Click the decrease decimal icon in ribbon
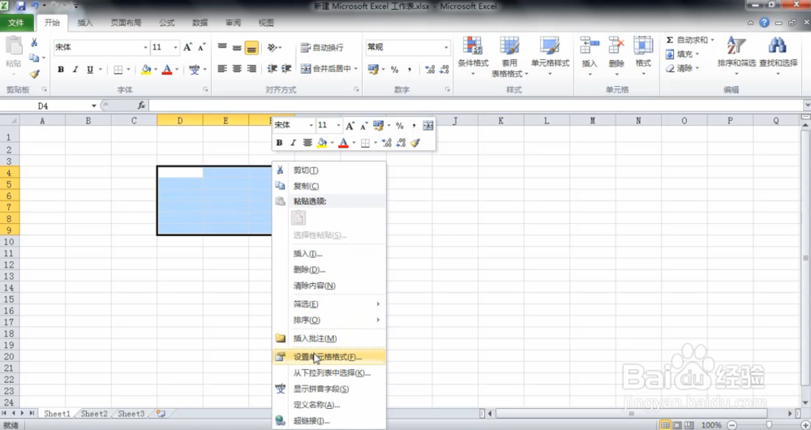 pos(444,69)
